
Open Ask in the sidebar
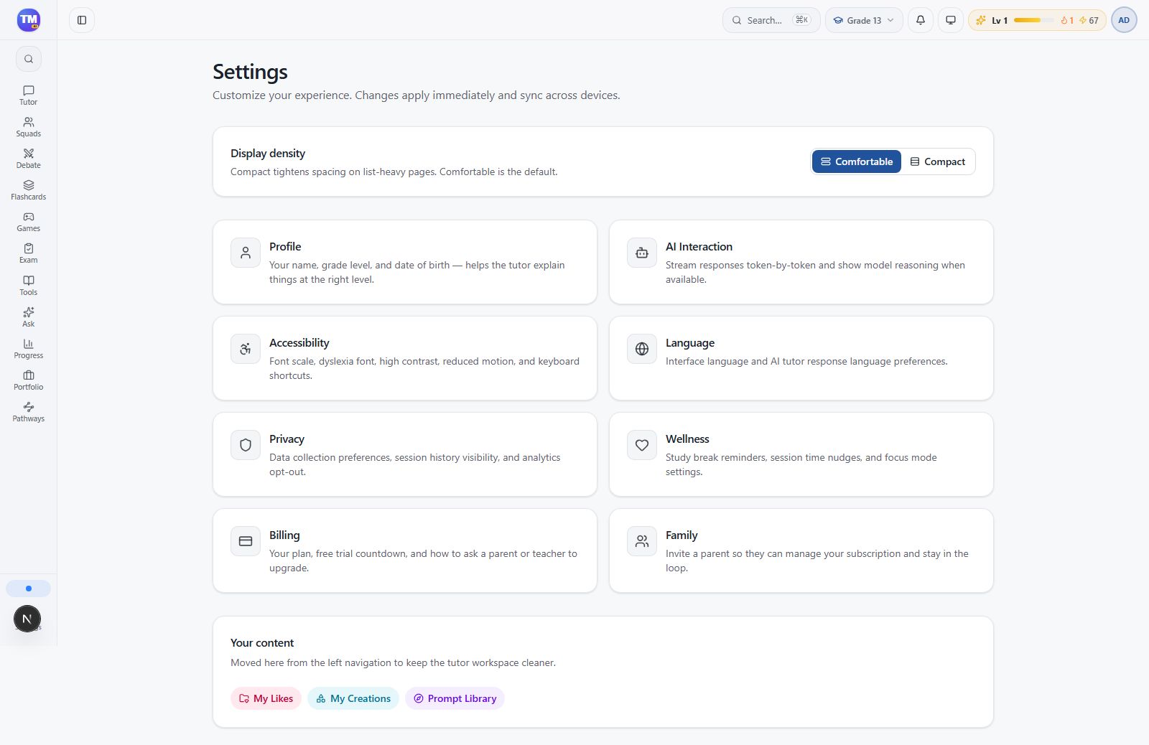(x=29, y=317)
